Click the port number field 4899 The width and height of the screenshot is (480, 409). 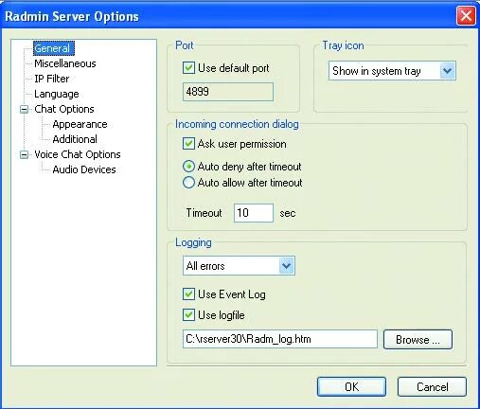(228, 92)
